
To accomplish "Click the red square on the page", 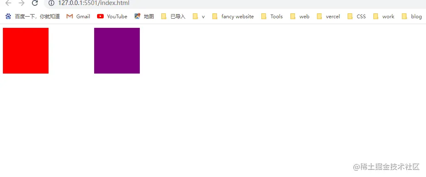I will tap(26, 51).
